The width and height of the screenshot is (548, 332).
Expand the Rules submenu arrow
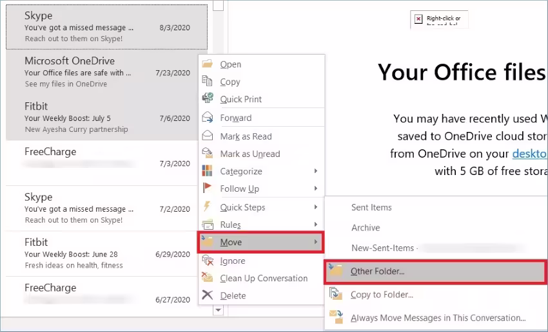[316, 225]
